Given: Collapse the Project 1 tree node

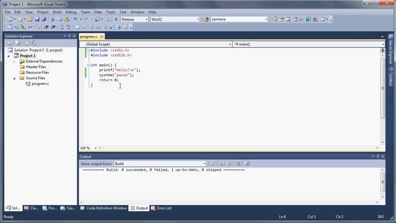Looking at the screenshot, I should (9, 56).
